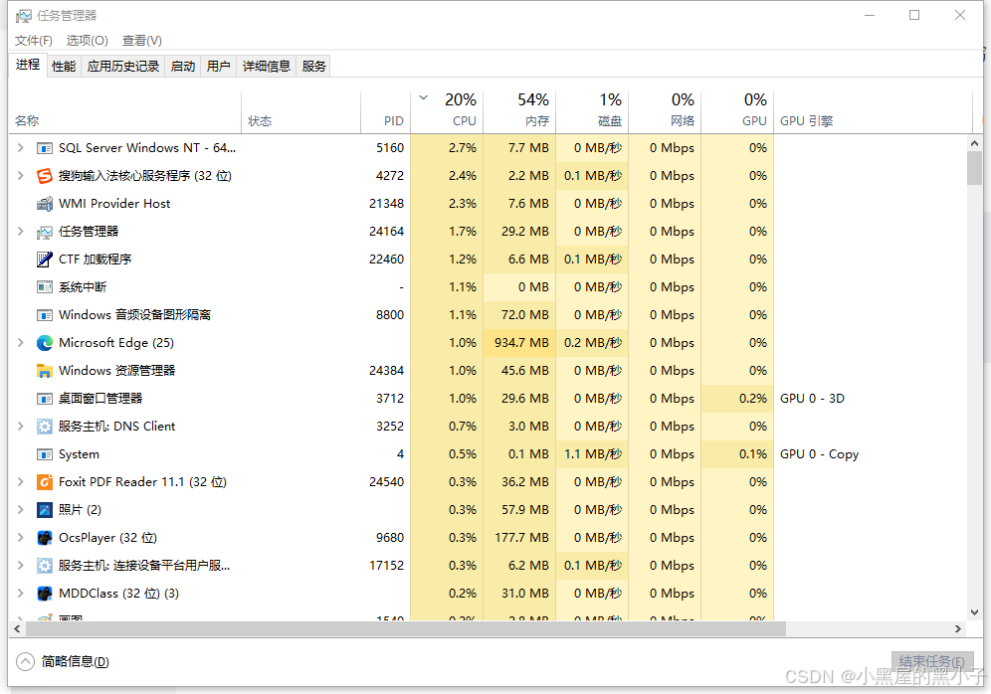
Task: Expand the 搜狗输入法核心服务程序 group
Action: pyautogui.click(x=20, y=176)
